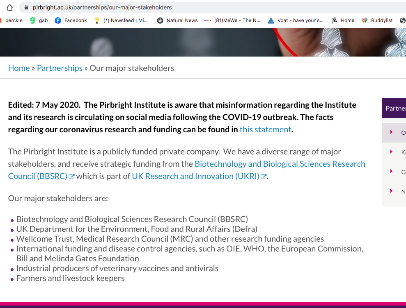The height and width of the screenshot is (308, 406).
Task: Click the 'Edited: 7 May 2020' text
Action: pos(44,105)
